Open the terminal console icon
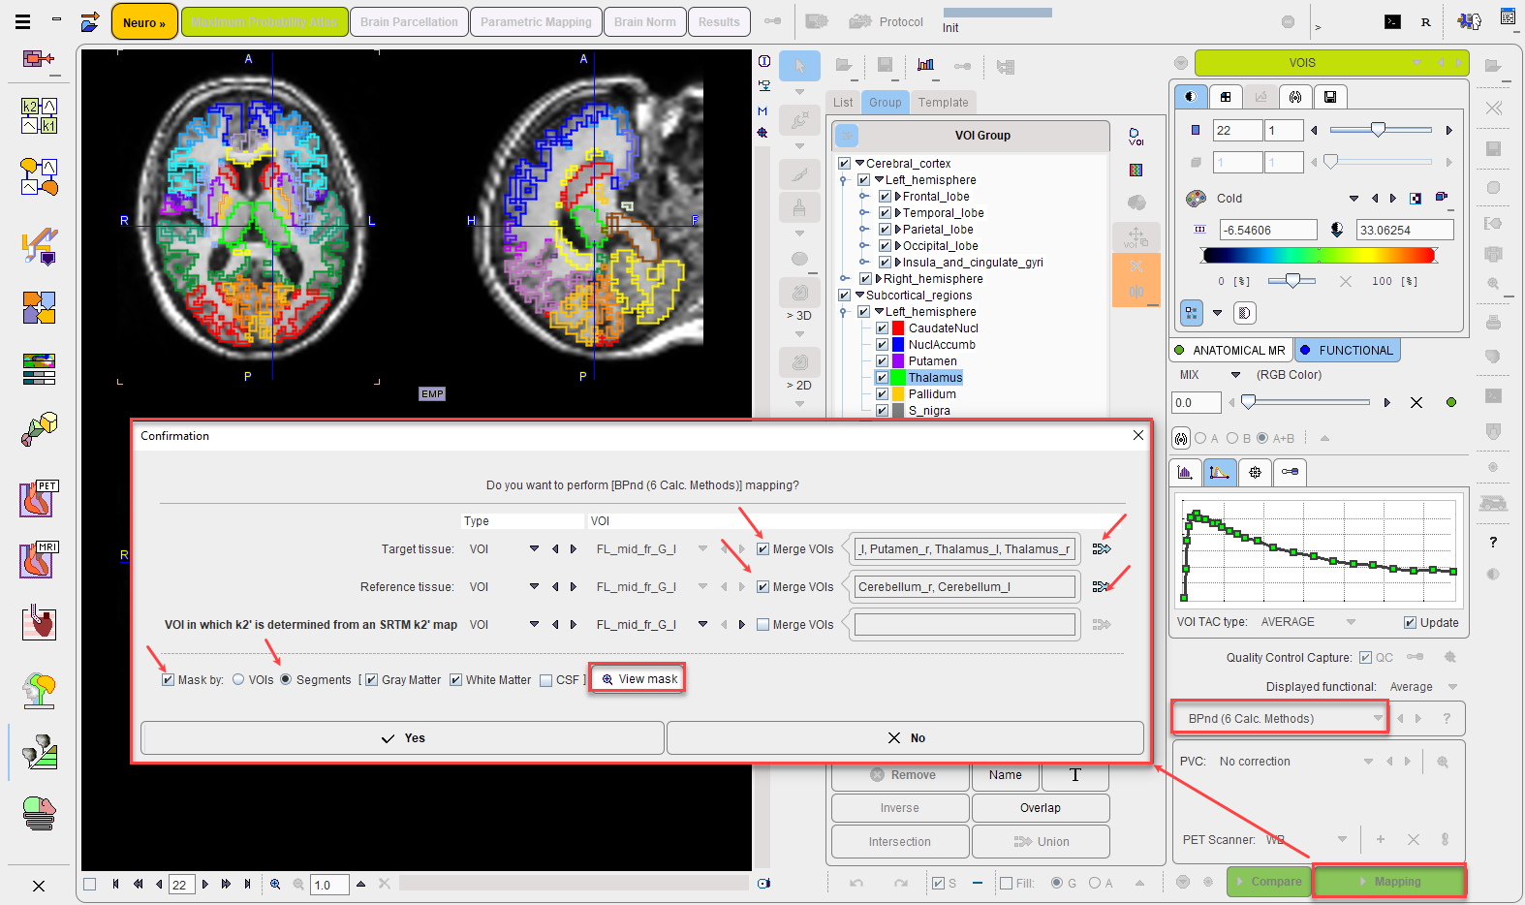The image size is (1525, 905). (x=1392, y=21)
